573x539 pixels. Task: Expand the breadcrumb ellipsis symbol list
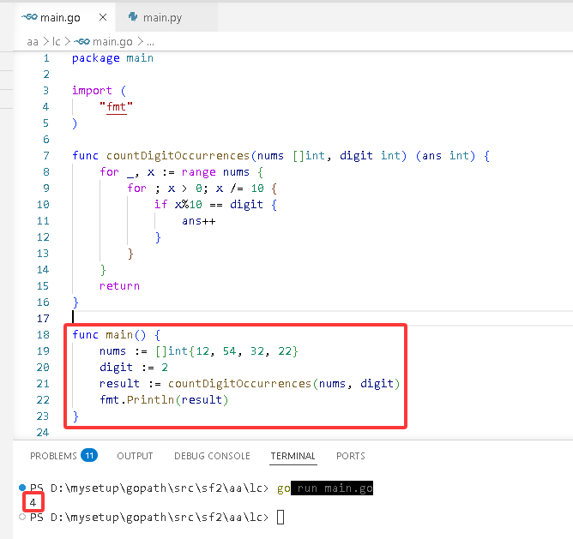tap(151, 42)
